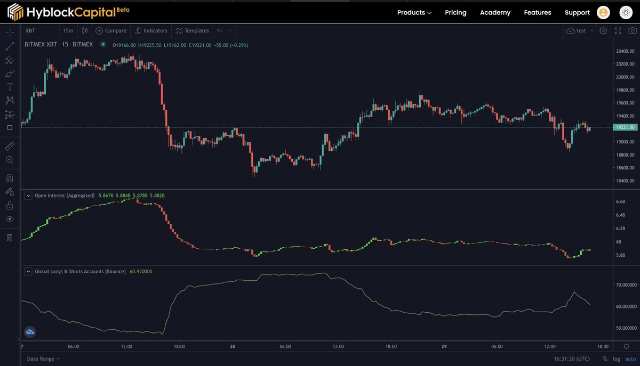The width and height of the screenshot is (640, 366).
Task: Go to the Academy page
Action: 495,12
